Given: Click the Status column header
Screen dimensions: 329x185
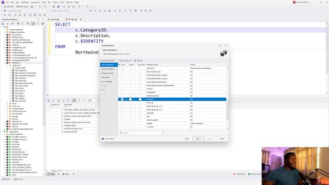Looking at the screenshot, I should (x=208, y=65).
